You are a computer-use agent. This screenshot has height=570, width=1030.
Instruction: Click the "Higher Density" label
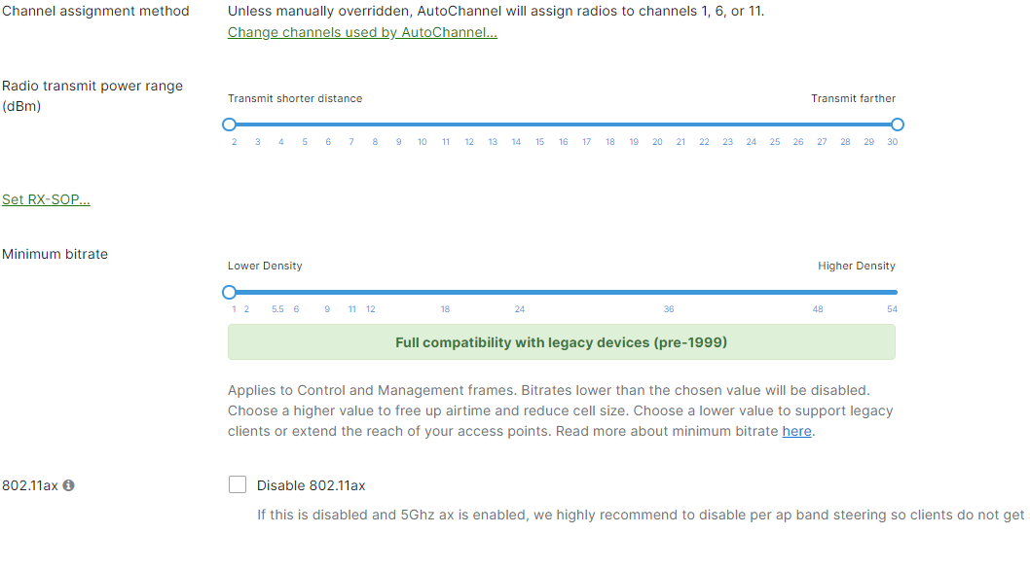click(x=857, y=266)
